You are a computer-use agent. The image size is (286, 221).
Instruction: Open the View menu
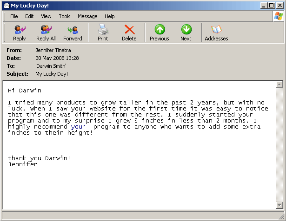46,16
